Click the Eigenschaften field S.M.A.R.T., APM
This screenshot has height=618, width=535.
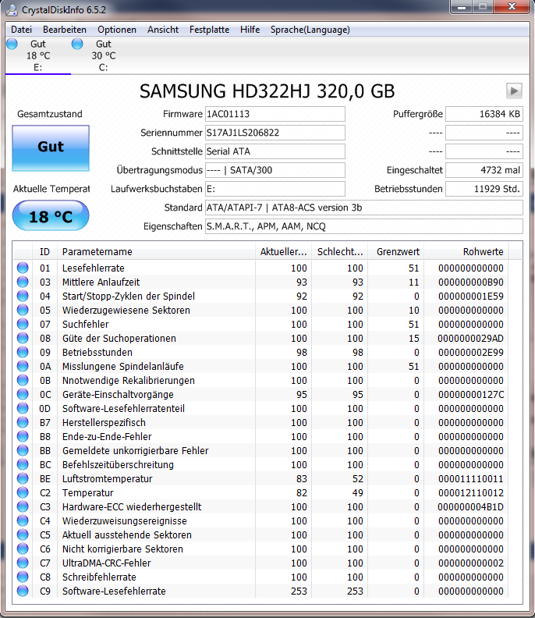364,226
